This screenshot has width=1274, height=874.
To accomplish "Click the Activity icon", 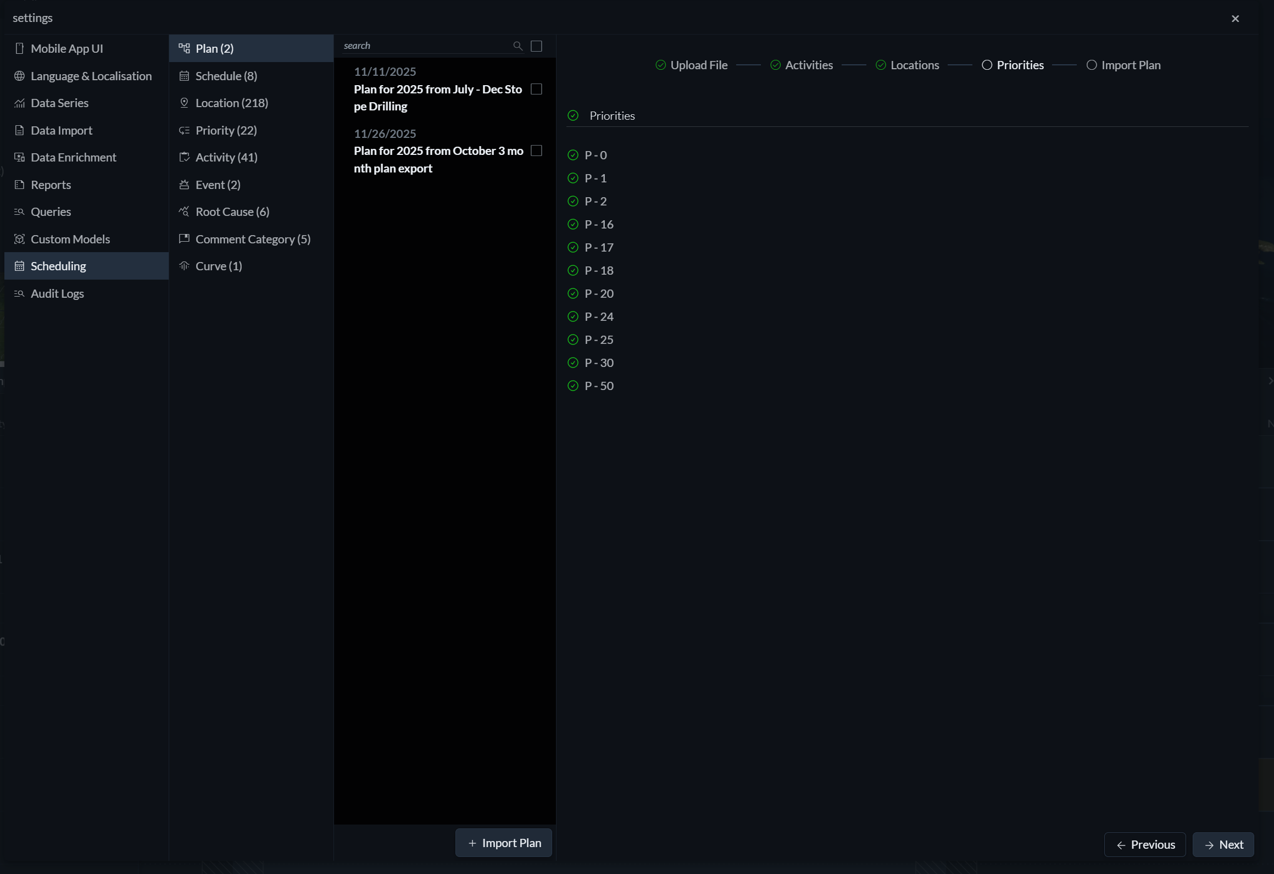I will click(x=184, y=157).
